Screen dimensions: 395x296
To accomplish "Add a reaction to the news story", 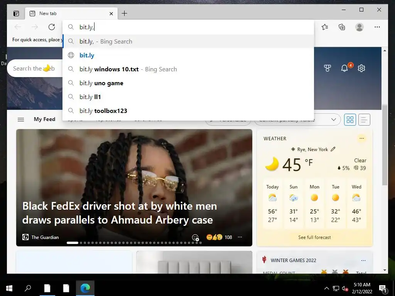I will click(x=196, y=237).
